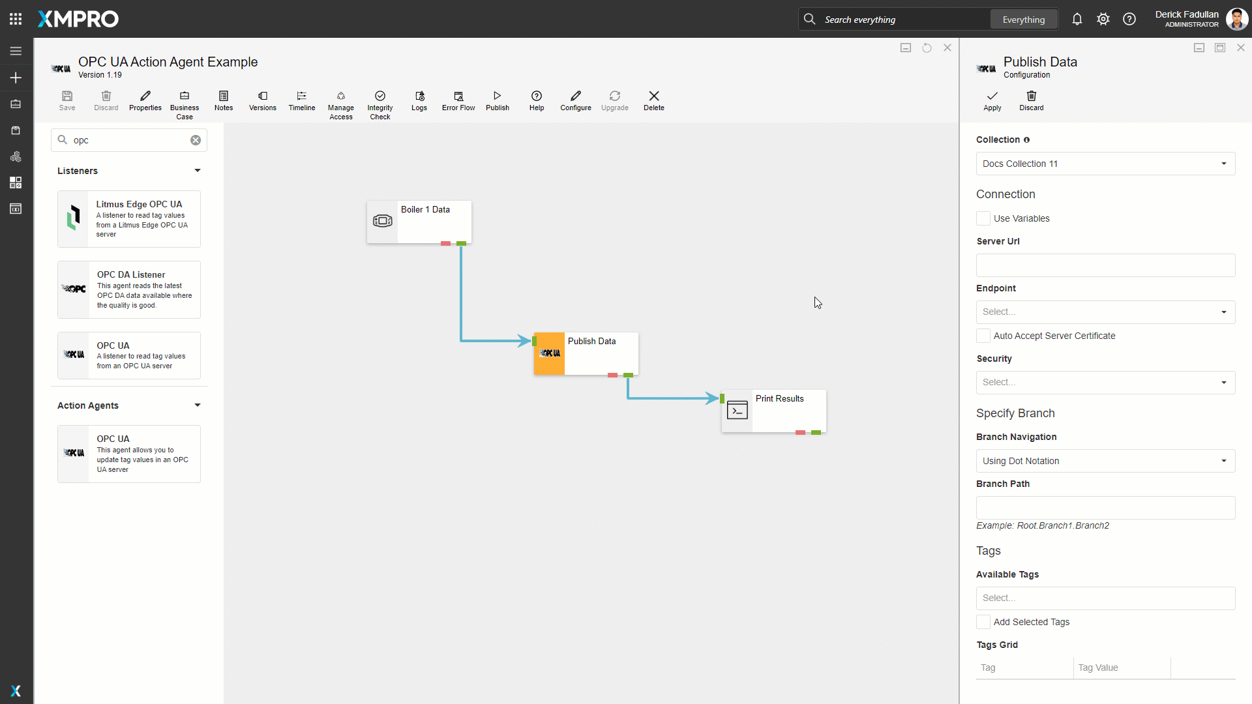Click the Server Url input field

pos(1105,265)
